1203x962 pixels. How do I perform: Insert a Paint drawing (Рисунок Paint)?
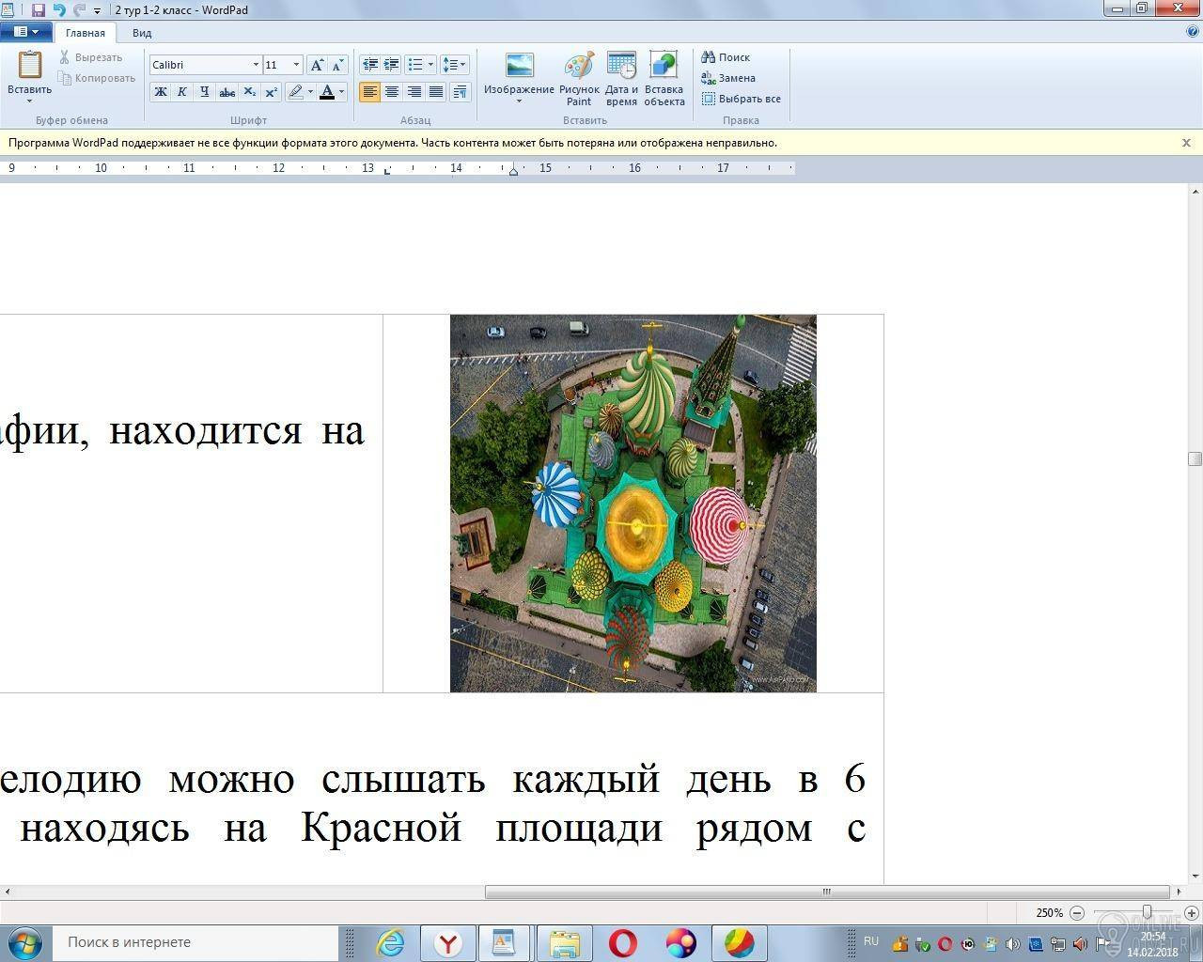point(579,79)
